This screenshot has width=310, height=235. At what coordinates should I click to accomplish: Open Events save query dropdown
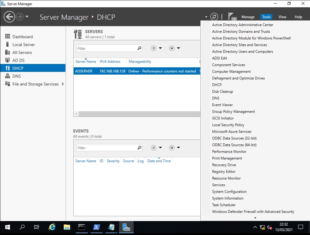175,148
